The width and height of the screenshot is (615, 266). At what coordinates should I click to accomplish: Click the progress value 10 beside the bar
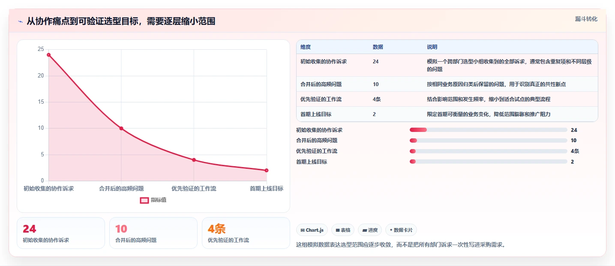574,140
